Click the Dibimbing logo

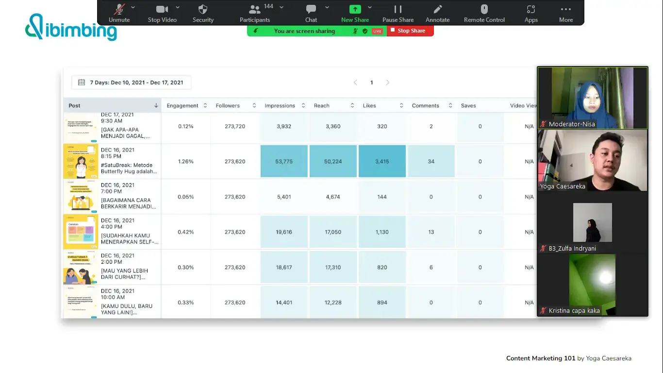(71, 27)
